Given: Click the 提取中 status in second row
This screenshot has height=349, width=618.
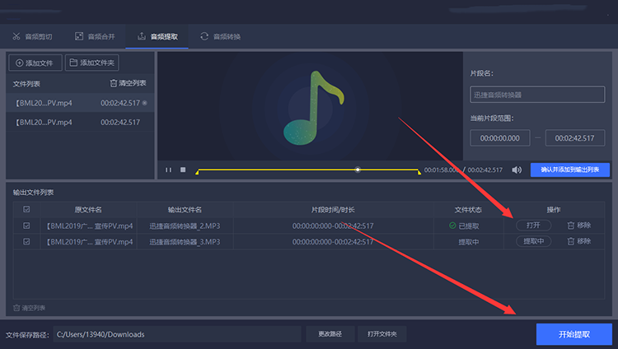Looking at the screenshot, I should (x=469, y=242).
